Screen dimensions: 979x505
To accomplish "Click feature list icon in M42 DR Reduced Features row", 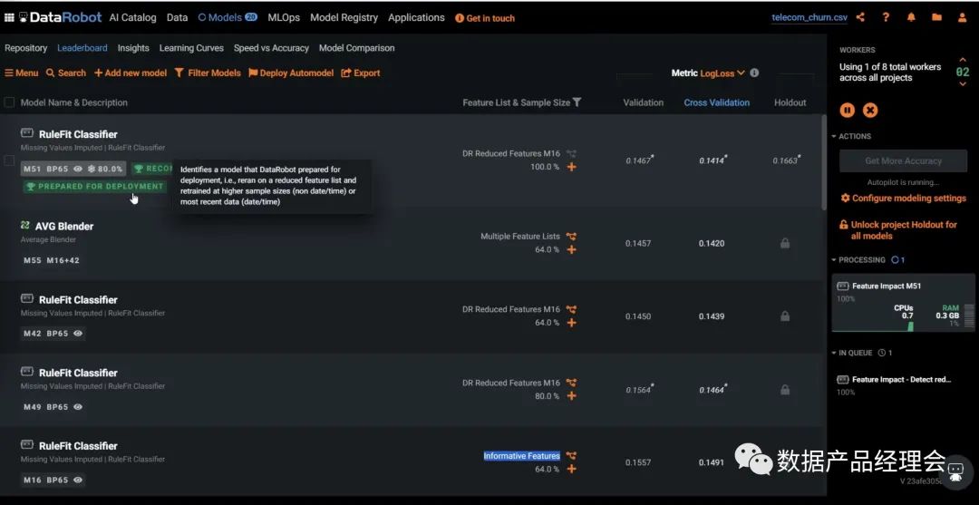I will click(571, 309).
